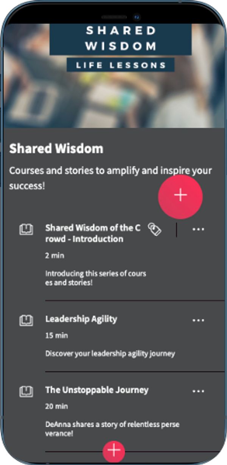Screen dimensions: 227x465
Task: Click the book icon beside Introduction course
Action: 26,229
